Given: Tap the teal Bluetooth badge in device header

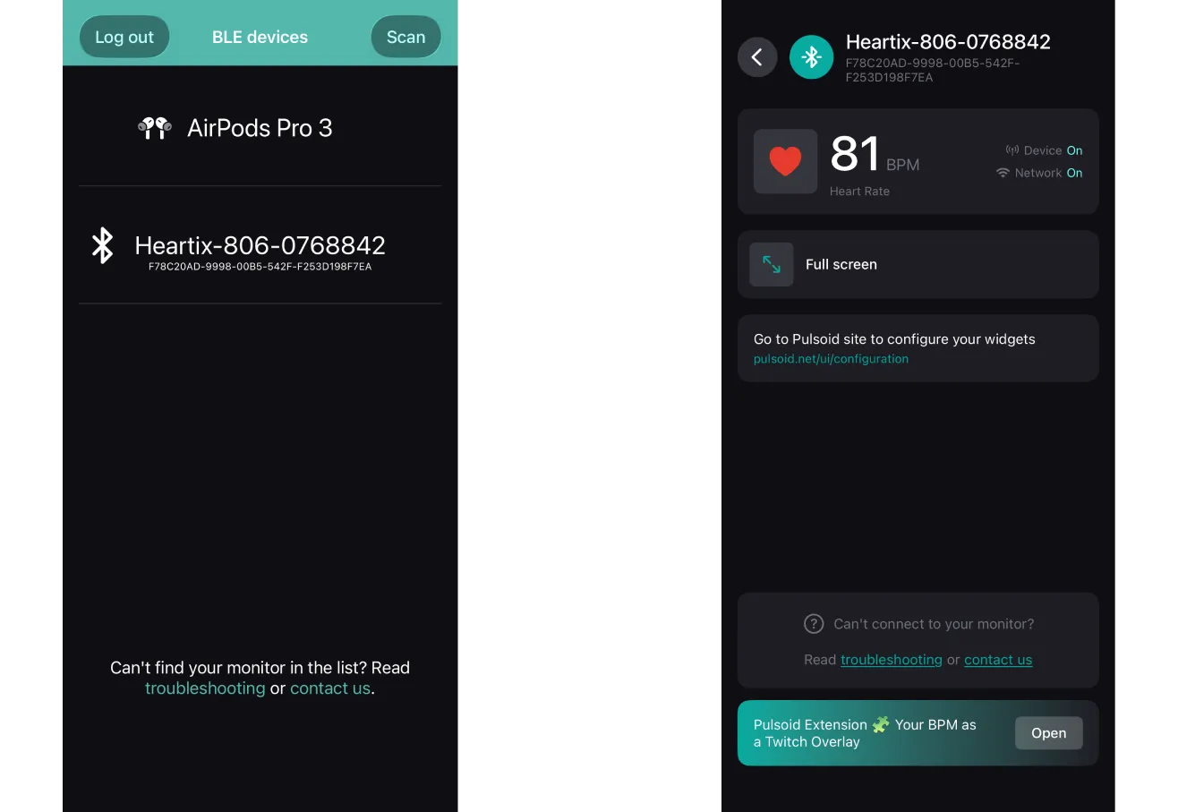Looking at the screenshot, I should click(x=811, y=57).
